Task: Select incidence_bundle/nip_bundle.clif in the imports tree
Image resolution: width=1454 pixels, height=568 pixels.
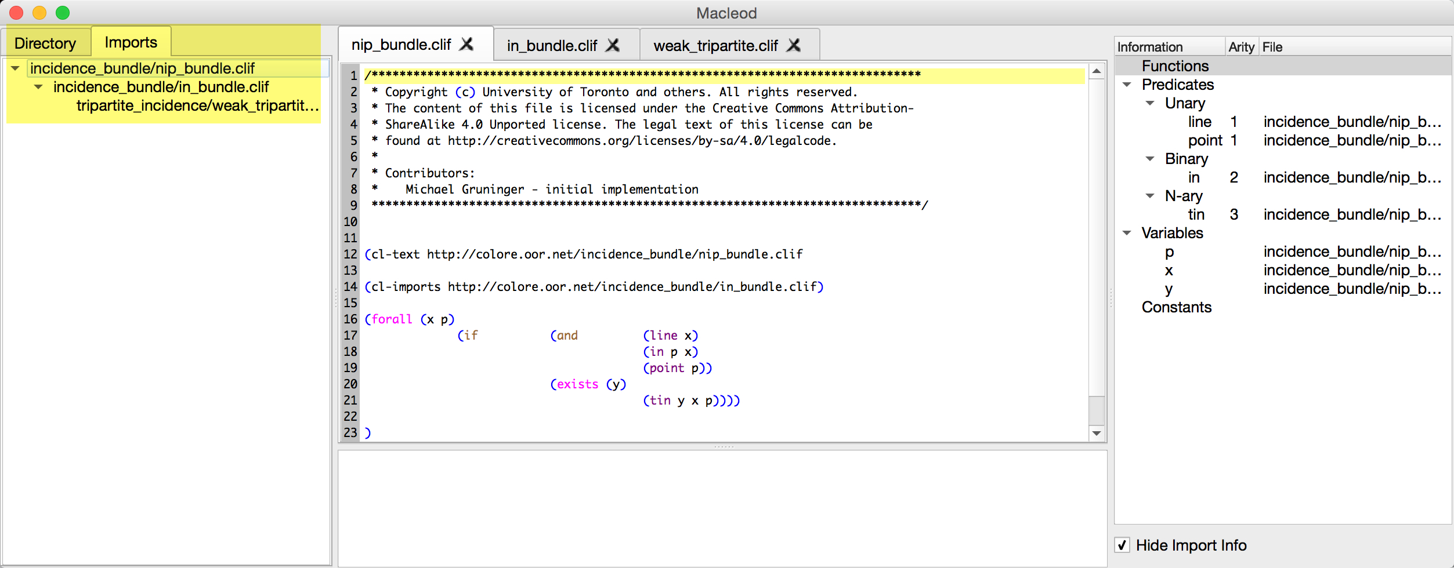Action: pos(143,68)
